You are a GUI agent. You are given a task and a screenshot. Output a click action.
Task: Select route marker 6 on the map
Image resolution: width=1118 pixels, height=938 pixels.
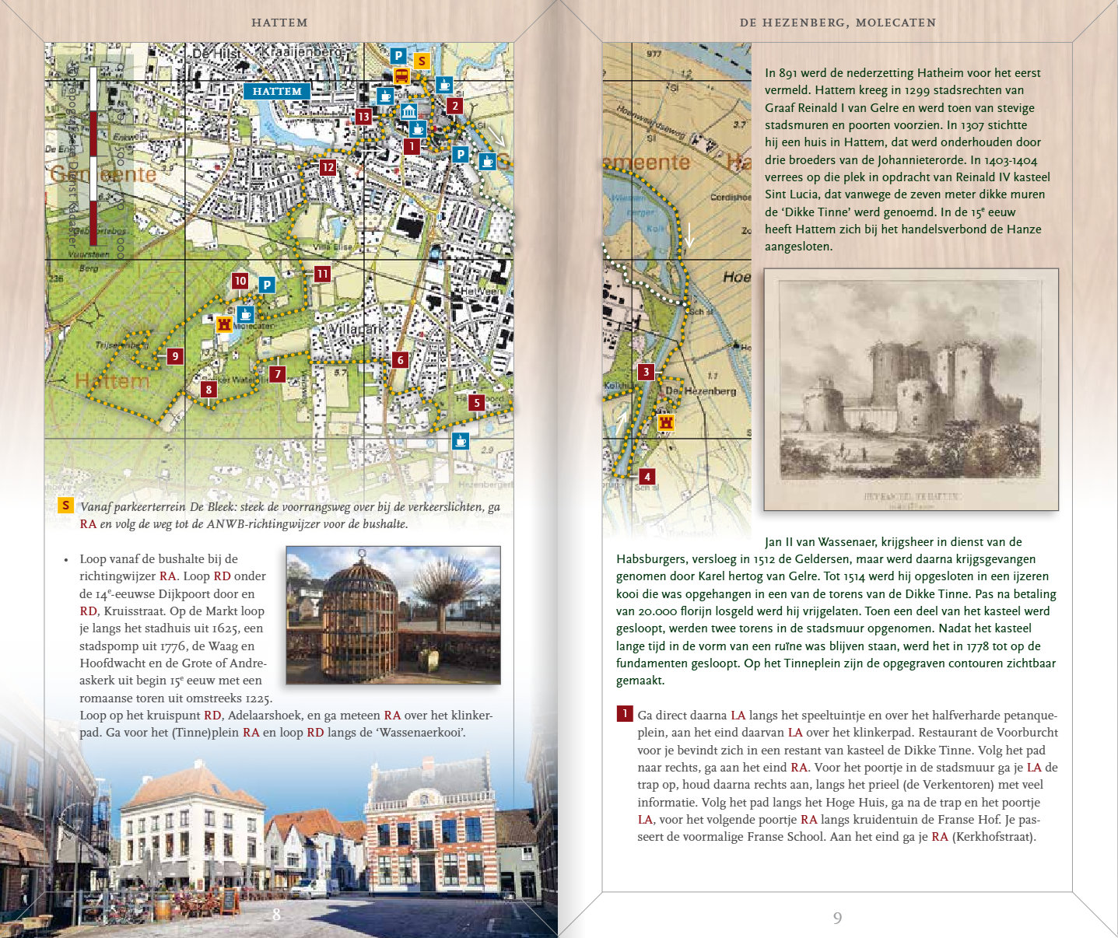[400, 359]
